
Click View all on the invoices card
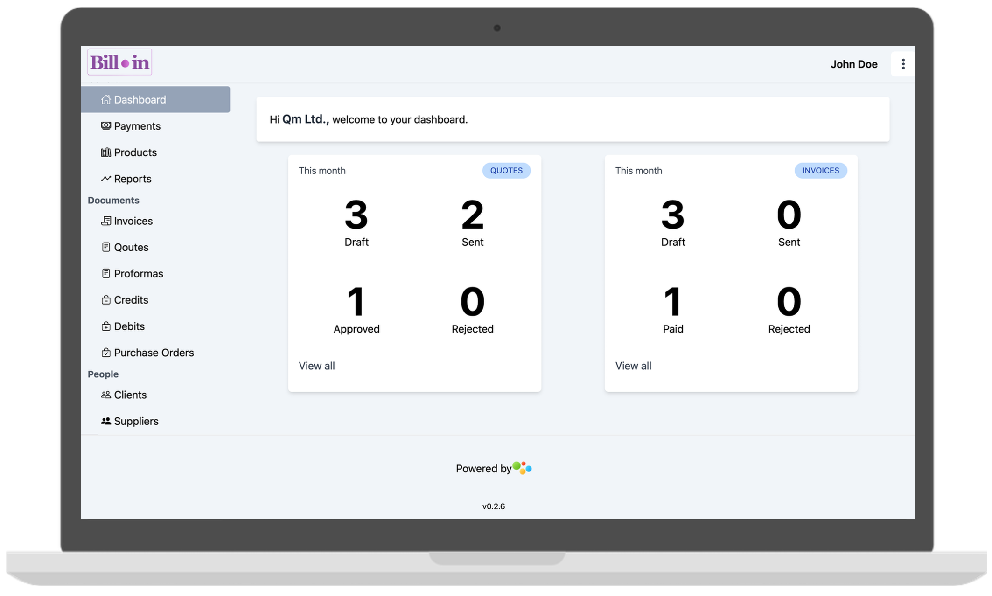point(633,366)
